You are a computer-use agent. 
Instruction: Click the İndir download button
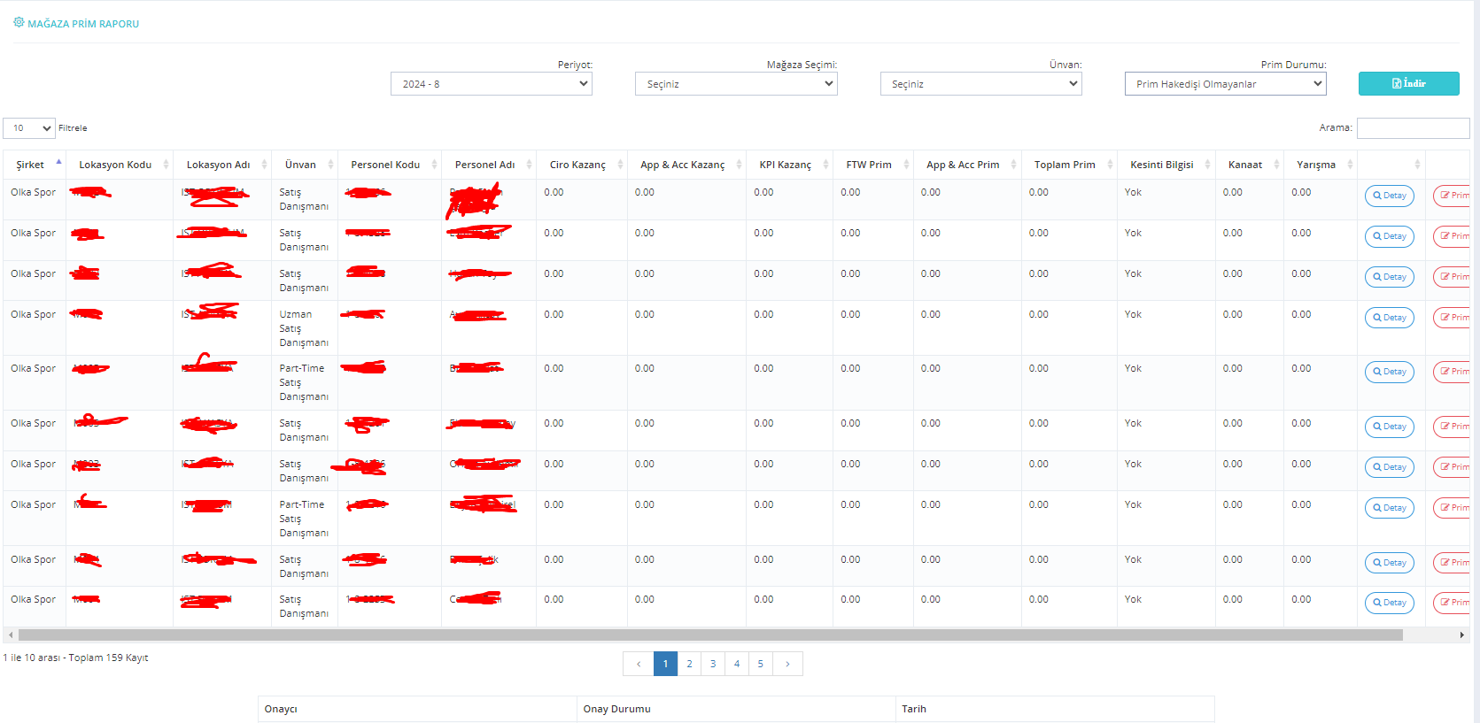1408,83
